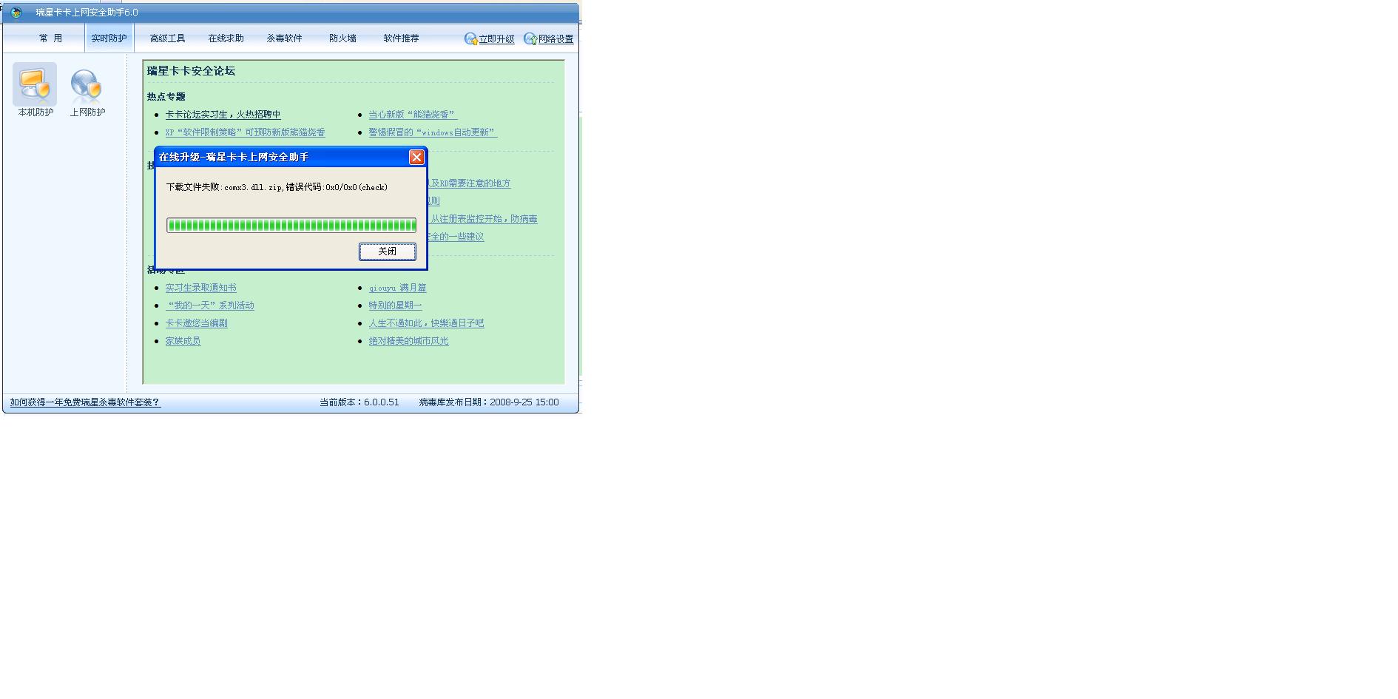Click the 关闭 button in the upgrade dialog
The width and height of the screenshot is (1398, 699).
[388, 251]
